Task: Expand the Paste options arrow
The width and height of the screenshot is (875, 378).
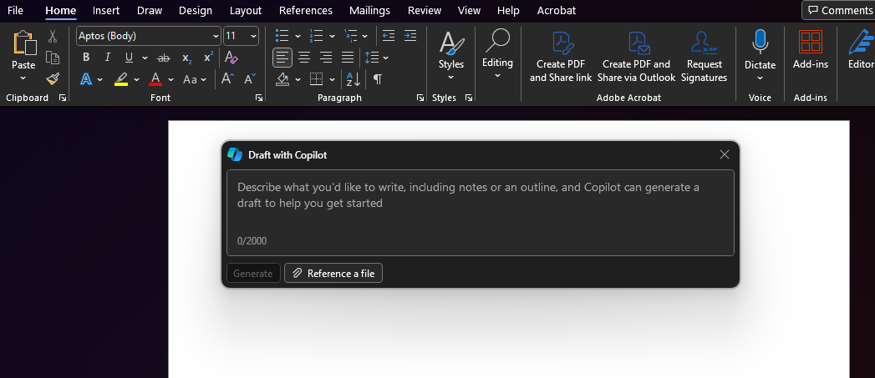Action: 23,78
